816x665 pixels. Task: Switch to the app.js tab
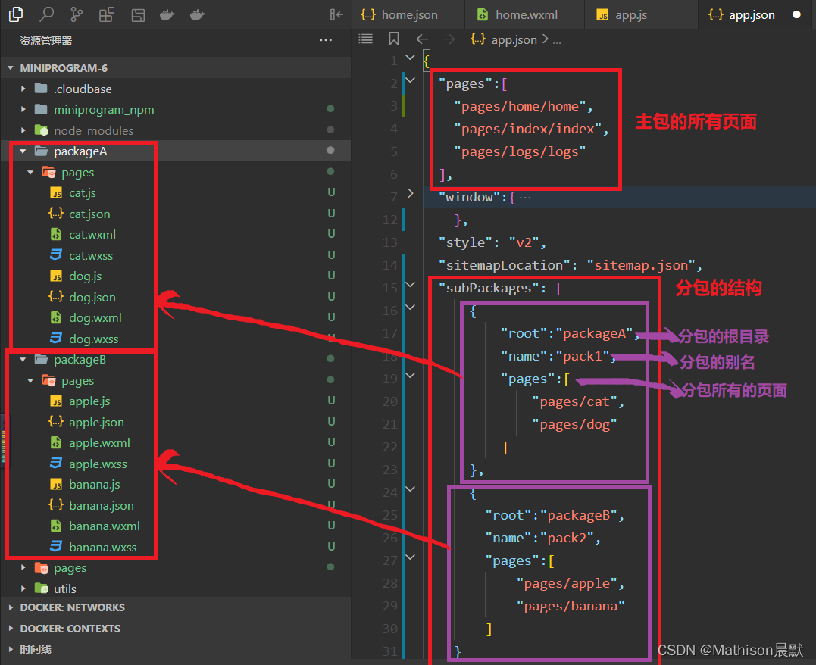(x=641, y=14)
